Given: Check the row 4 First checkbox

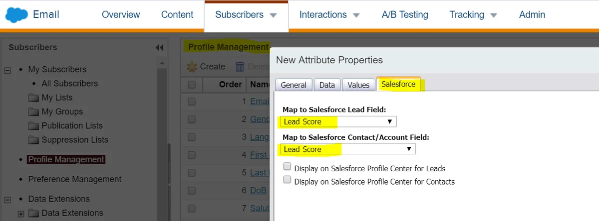Looking at the screenshot, I should tap(192, 155).
